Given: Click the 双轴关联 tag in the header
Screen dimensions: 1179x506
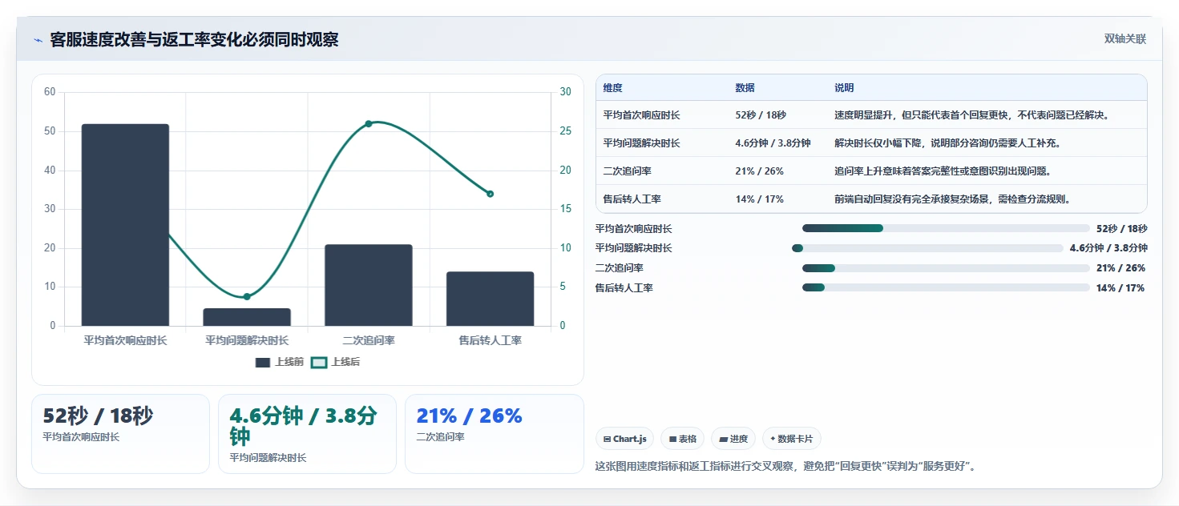Looking at the screenshot, I should click(1124, 39).
